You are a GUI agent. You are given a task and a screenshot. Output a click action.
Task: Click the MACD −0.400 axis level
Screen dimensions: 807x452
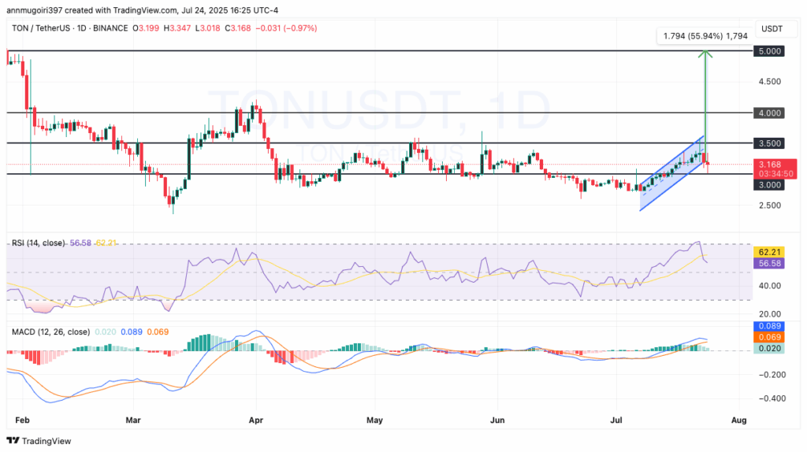pos(772,398)
